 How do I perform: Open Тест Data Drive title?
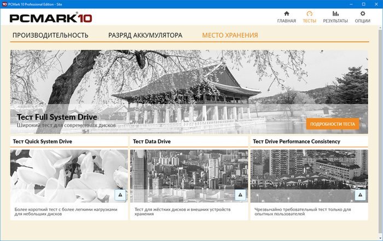152,142
